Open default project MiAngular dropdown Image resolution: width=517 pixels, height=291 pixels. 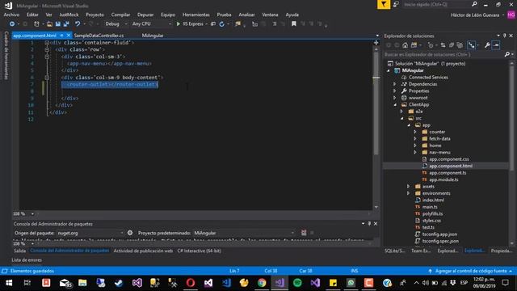pyautogui.click(x=244, y=233)
